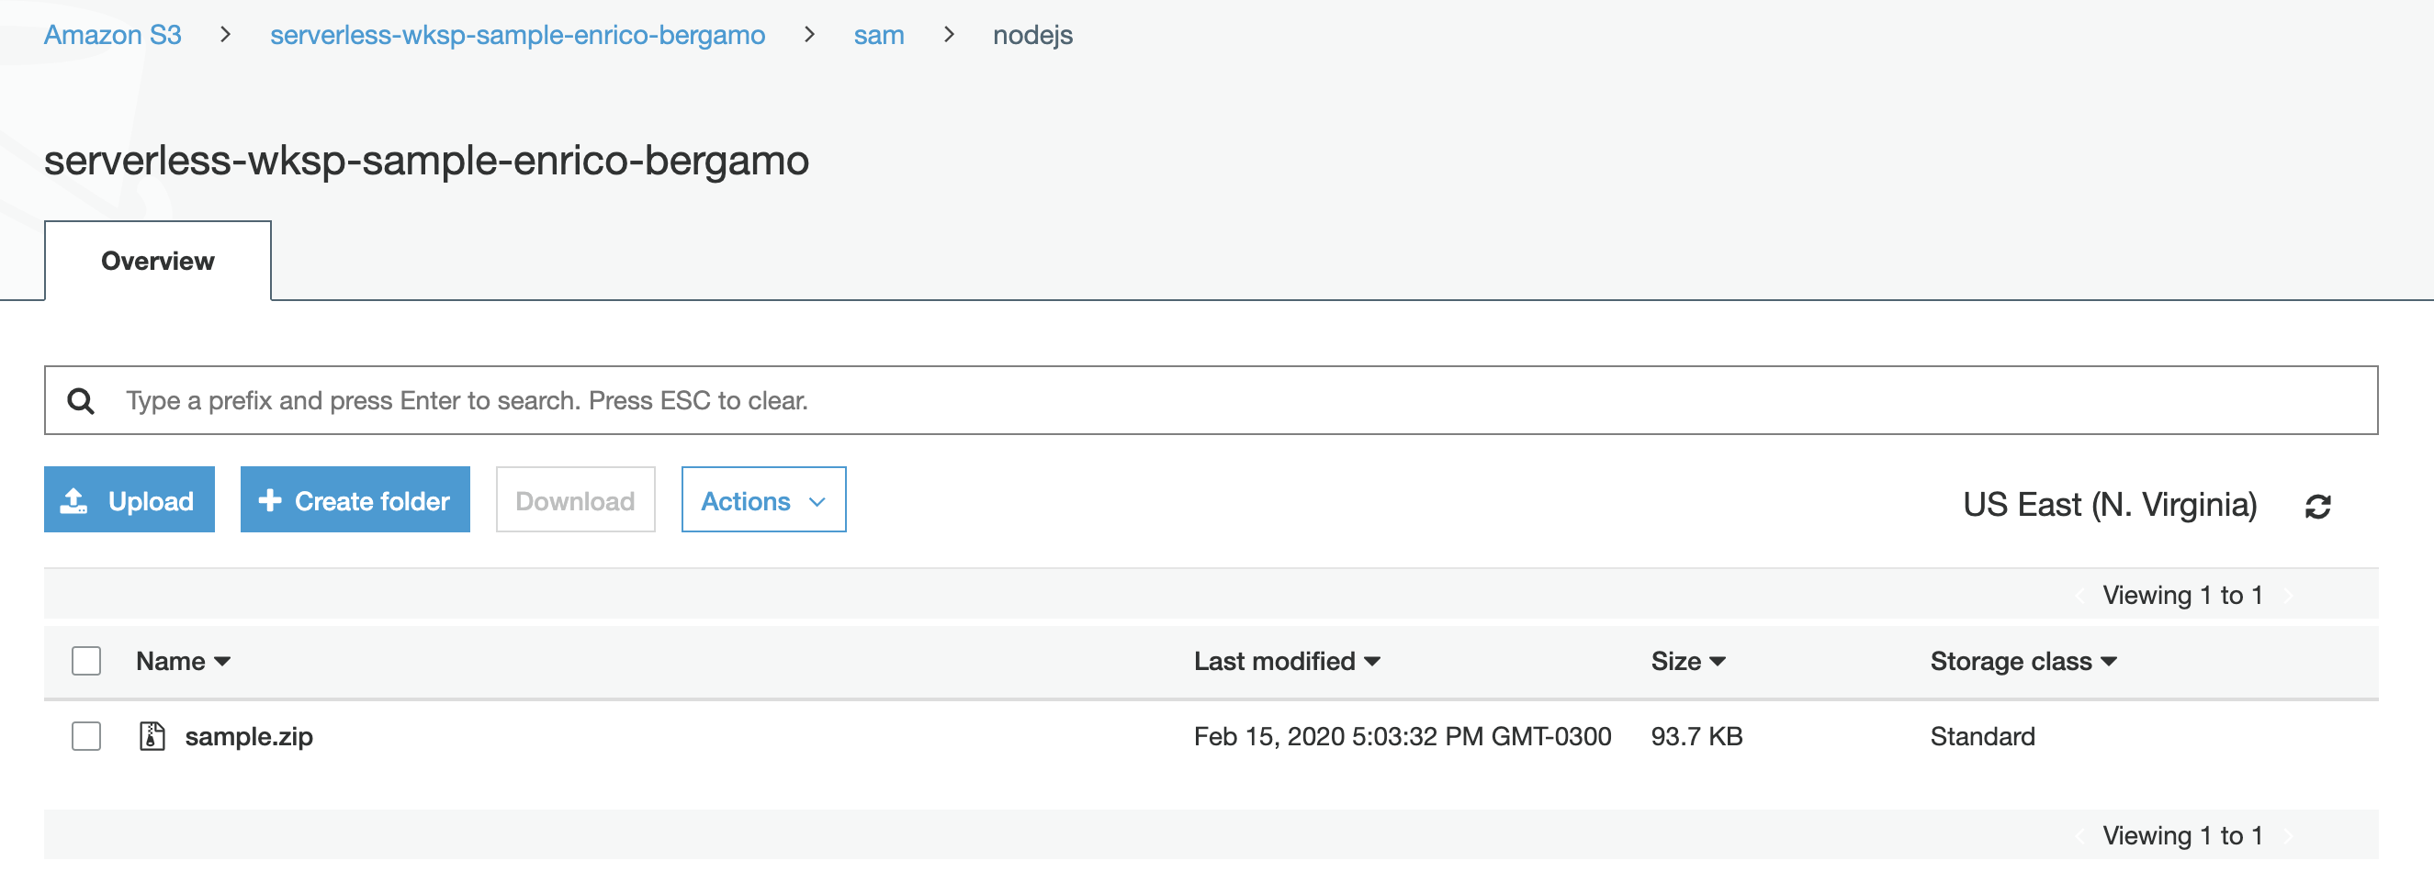Sort by the Name column

pyautogui.click(x=184, y=662)
